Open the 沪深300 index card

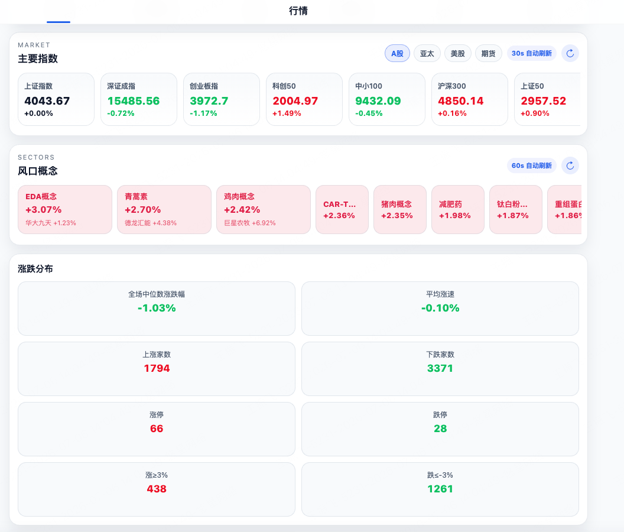coord(470,99)
